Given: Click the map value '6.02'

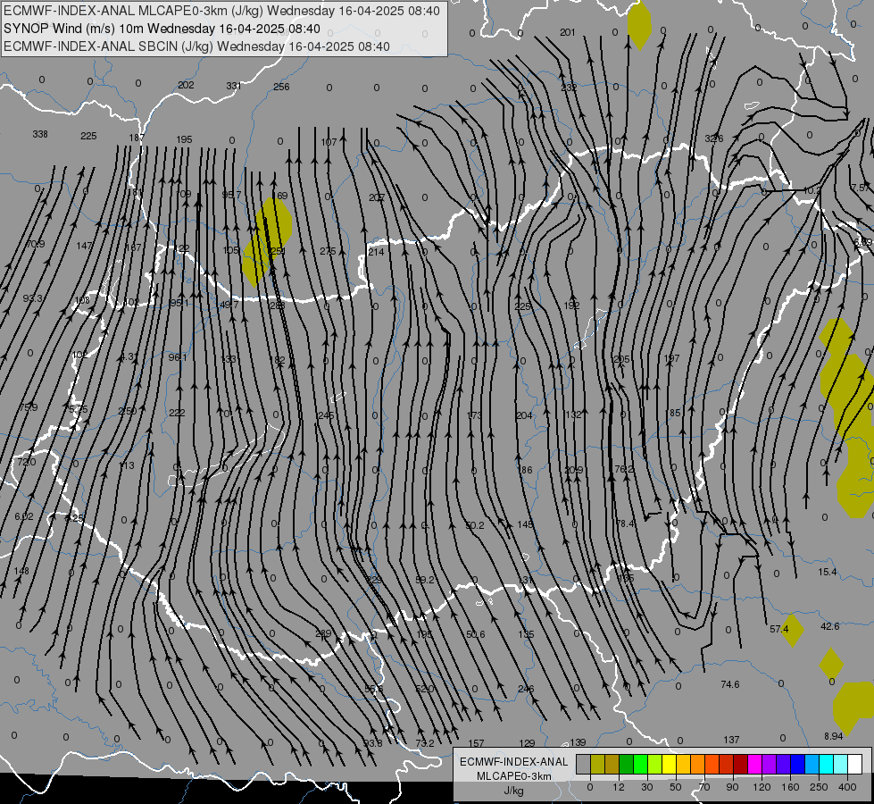Looking at the screenshot, I should coord(24,517).
